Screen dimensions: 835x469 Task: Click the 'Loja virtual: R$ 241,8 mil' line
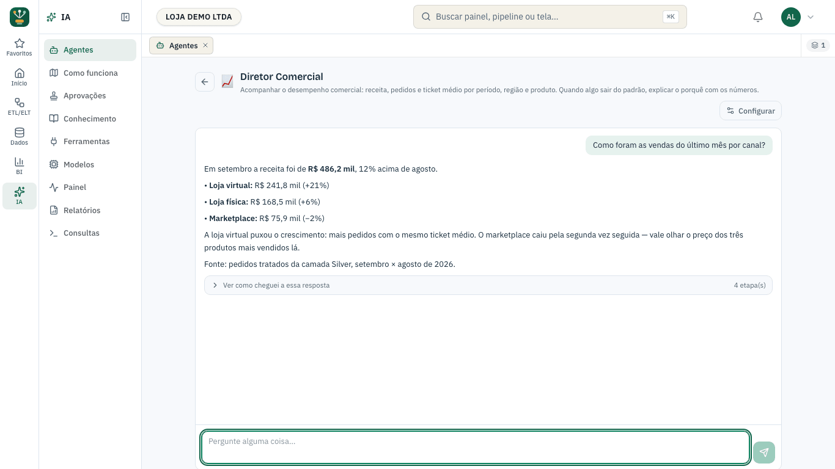[x=267, y=186]
